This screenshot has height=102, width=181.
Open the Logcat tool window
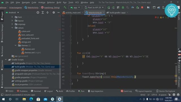coord(48,91)
